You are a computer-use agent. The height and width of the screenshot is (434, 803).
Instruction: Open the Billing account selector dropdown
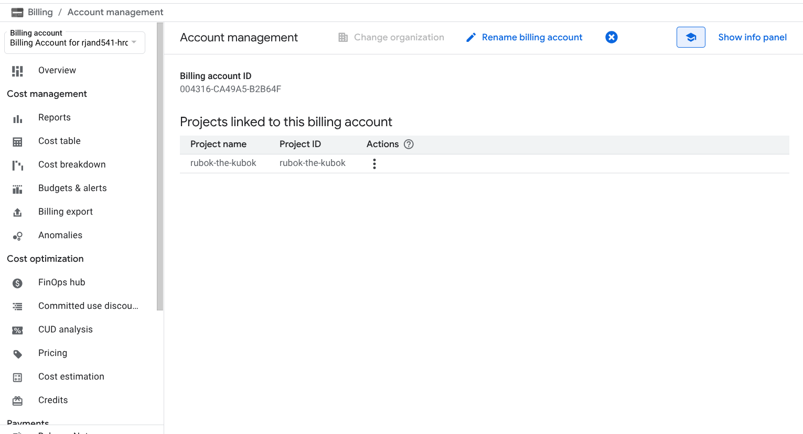74,42
